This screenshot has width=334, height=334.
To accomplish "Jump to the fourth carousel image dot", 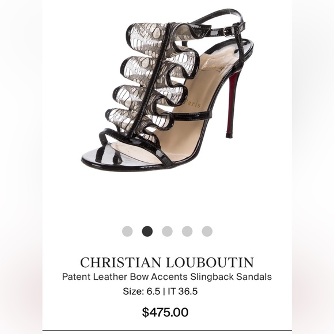I will tap(187, 231).
